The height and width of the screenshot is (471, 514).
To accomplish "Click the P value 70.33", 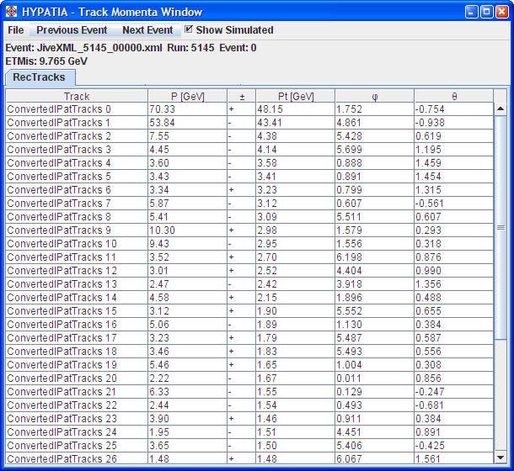I will click(163, 109).
